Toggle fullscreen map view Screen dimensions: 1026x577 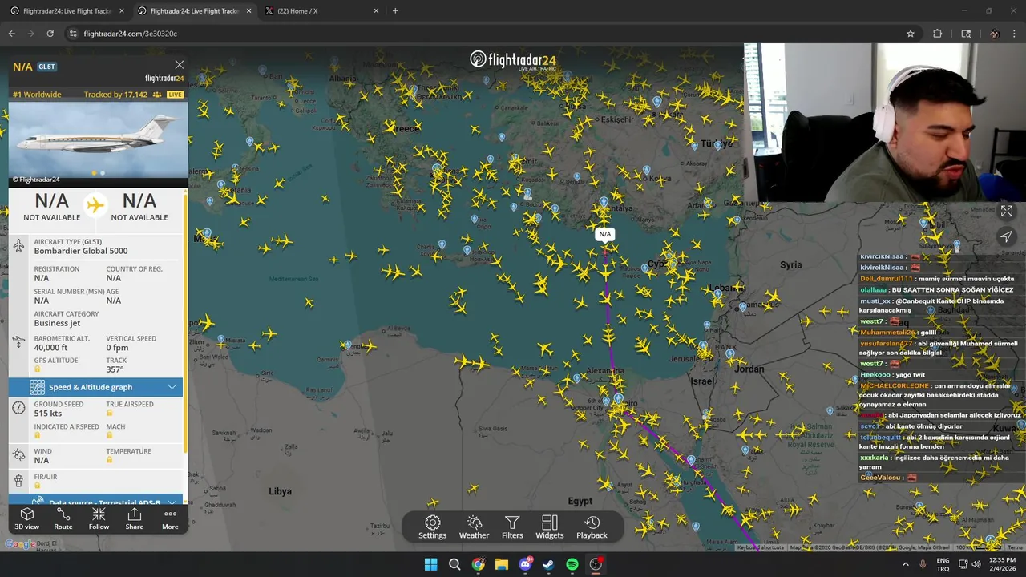click(x=1007, y=212)
